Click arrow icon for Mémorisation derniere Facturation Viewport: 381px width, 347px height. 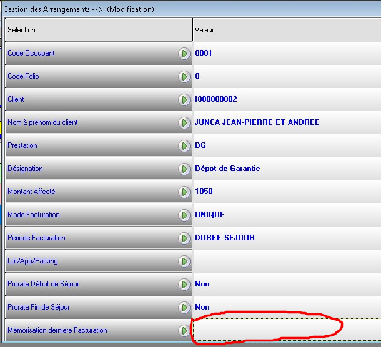(184, 330)
